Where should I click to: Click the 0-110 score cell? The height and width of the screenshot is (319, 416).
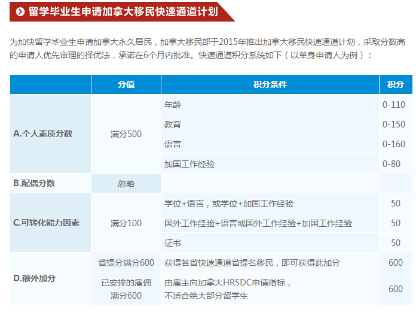pos(396,104)
